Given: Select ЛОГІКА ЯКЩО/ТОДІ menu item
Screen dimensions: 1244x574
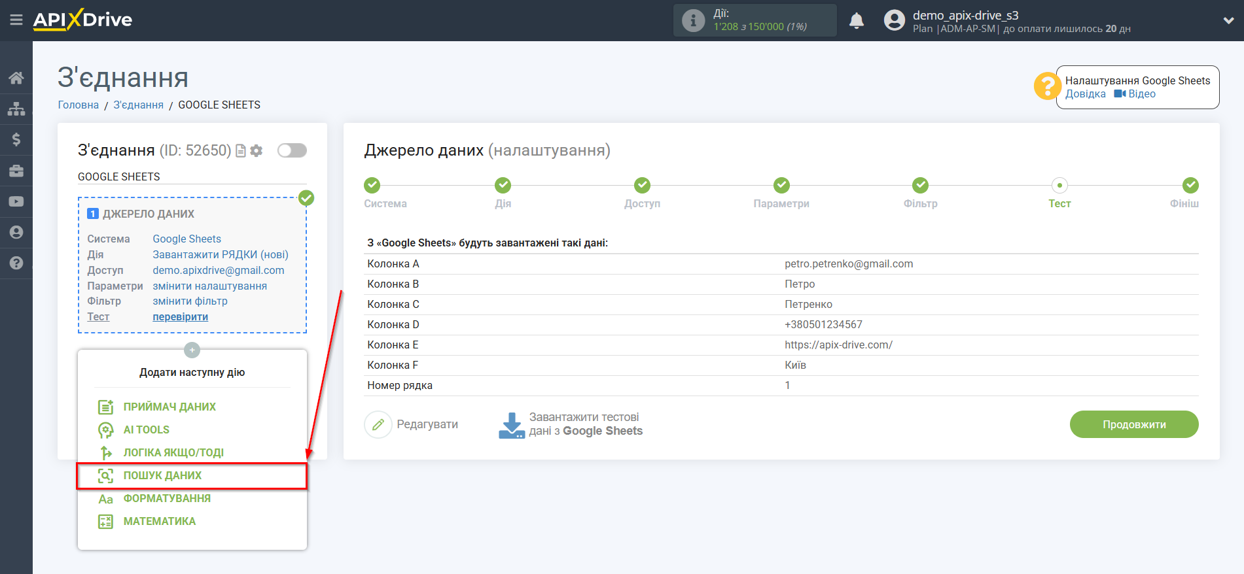Looking at the screenshot, I should [173, 452].
